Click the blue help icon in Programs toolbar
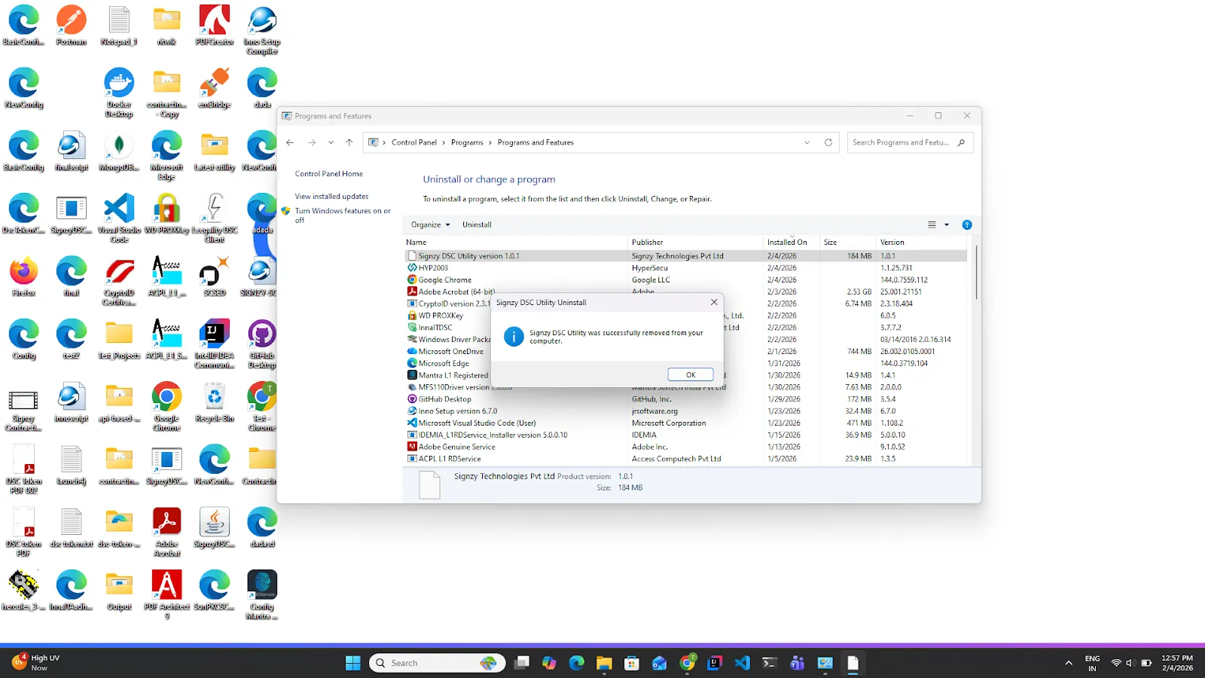Image resolution: width=1205 pixels, height=678 pixels. (x=967, y=224)
